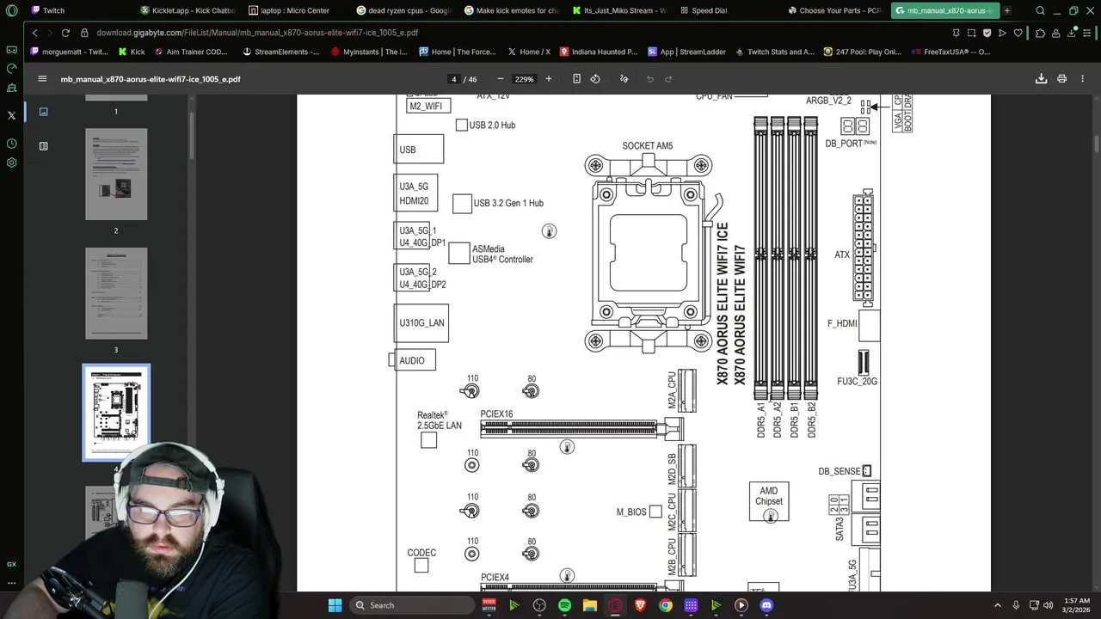Open the Indiana Haunted bookmark
This screenshot has height=619, width=1101.
599,52
